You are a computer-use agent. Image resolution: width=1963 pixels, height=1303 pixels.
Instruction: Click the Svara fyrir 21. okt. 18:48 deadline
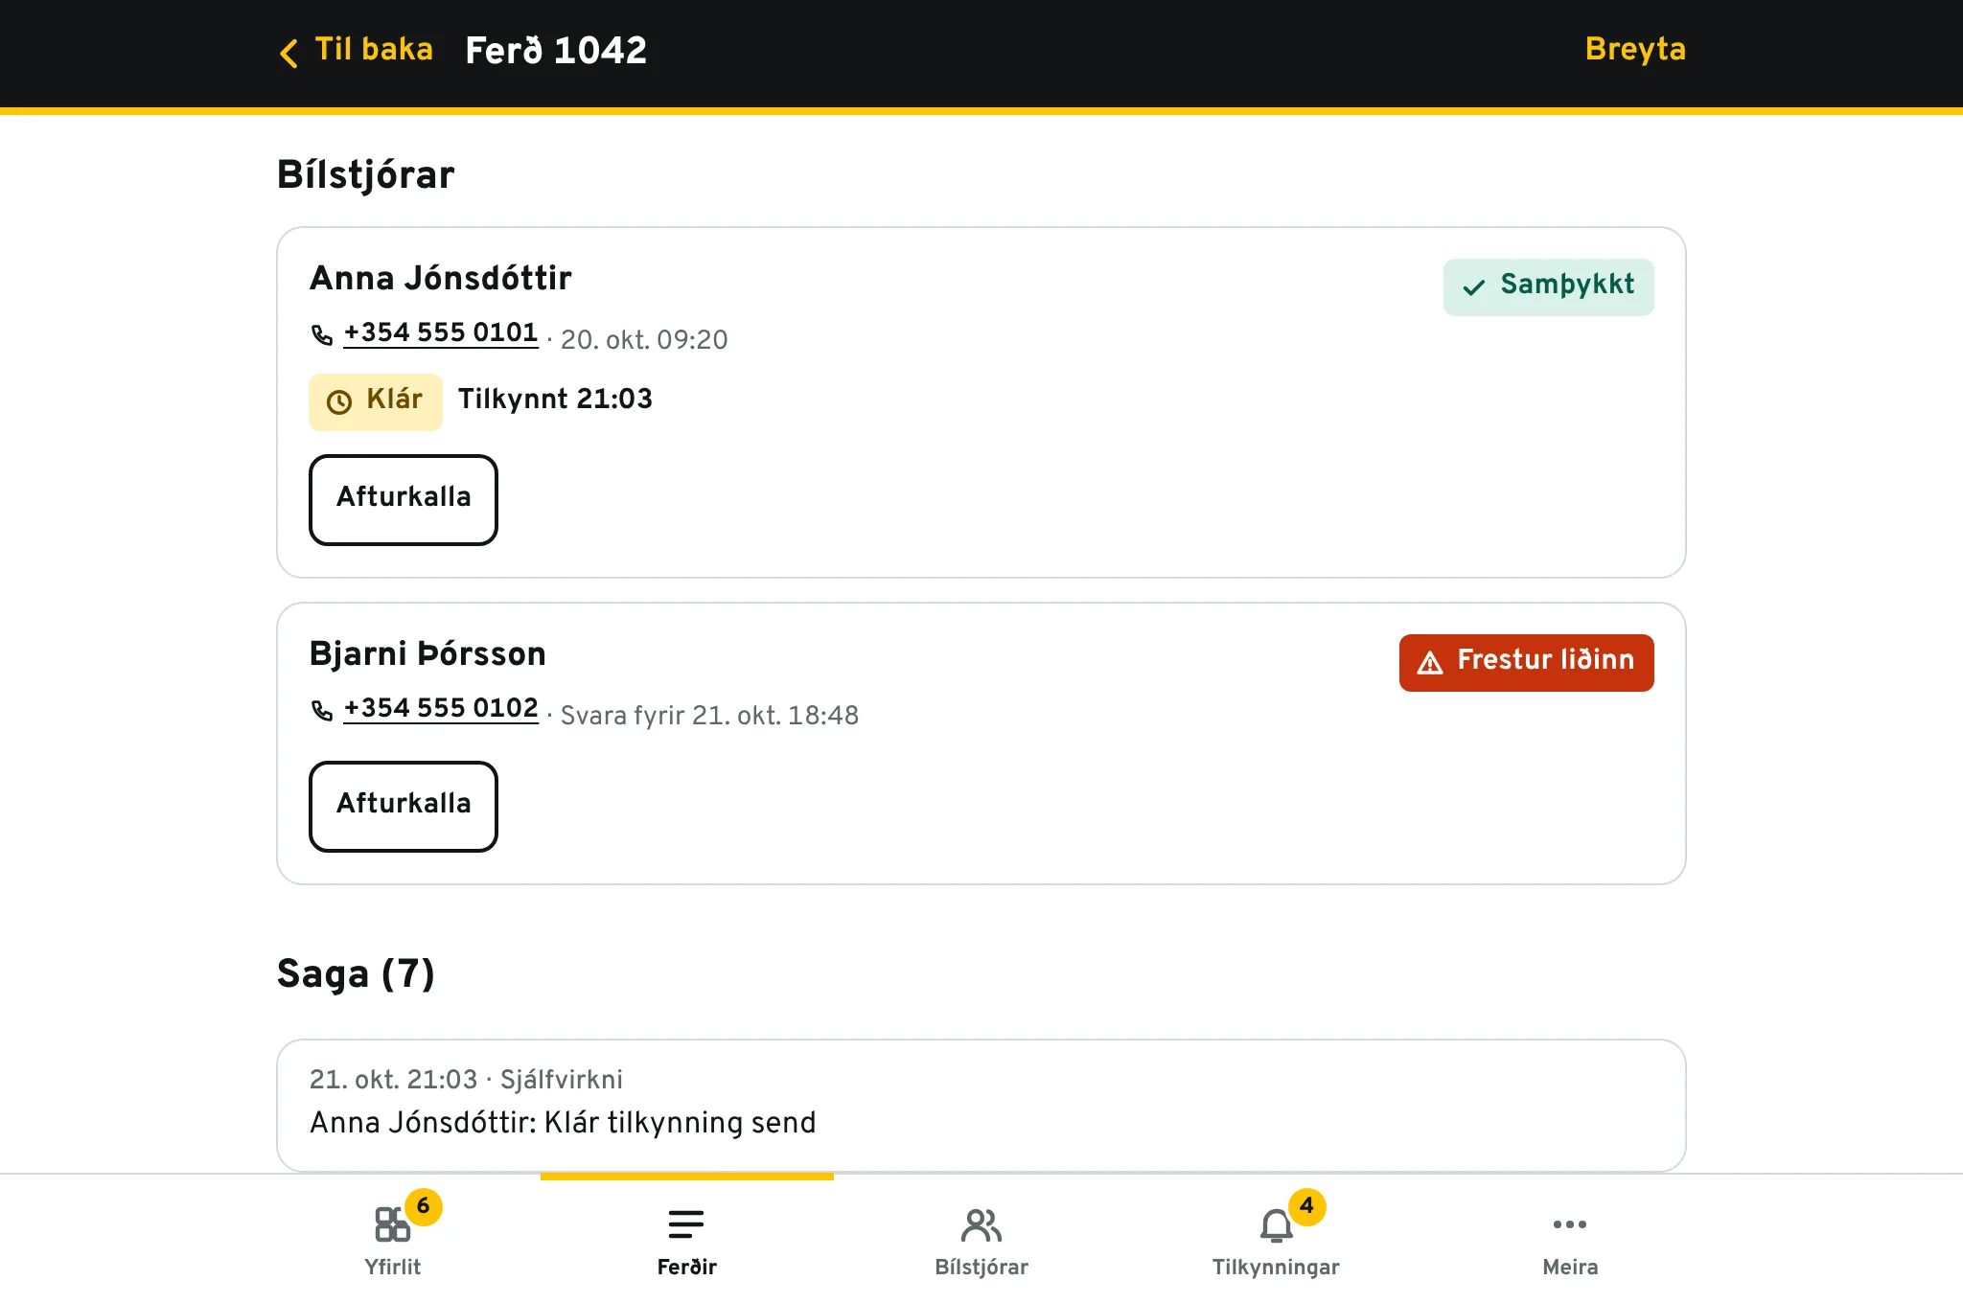pyautogui.click(x=709, y=716)
